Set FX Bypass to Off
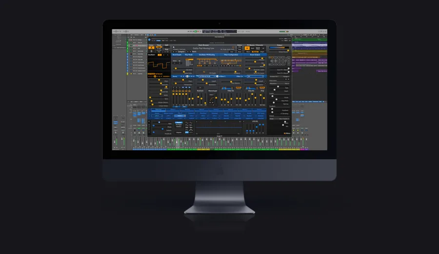Image resolution: width=439 pixels, height=254 pixels. (247, 48)
